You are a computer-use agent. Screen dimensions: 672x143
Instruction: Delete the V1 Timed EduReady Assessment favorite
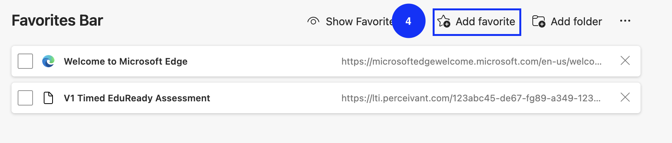[625, 97]
